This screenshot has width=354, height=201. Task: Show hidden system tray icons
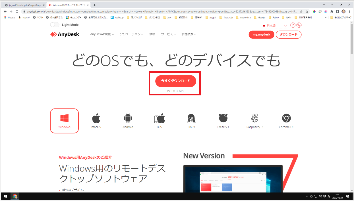tap(307, 196)
